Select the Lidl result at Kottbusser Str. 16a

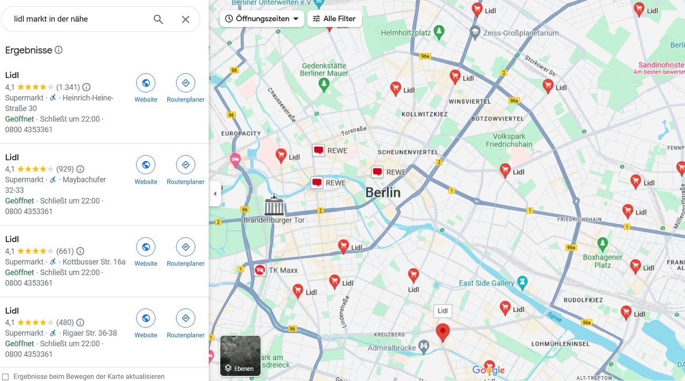coord(66,261)
